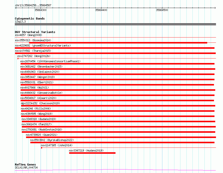Image resolution: width=223 pixels, height=173 pixels.
Task: Click the magenta DCLK1 gene line
Action: coord(115,170)
